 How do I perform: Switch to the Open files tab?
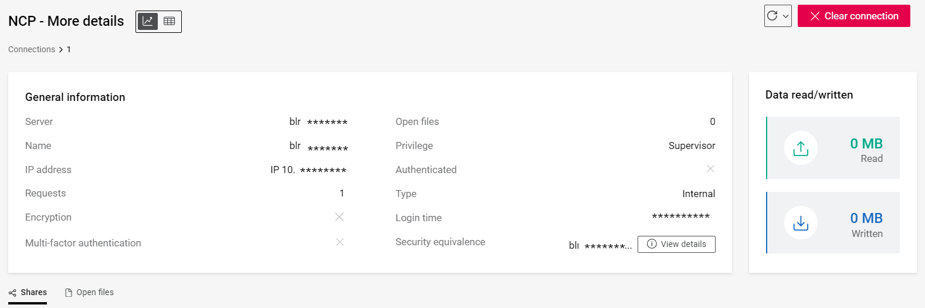tap(89, 292)
